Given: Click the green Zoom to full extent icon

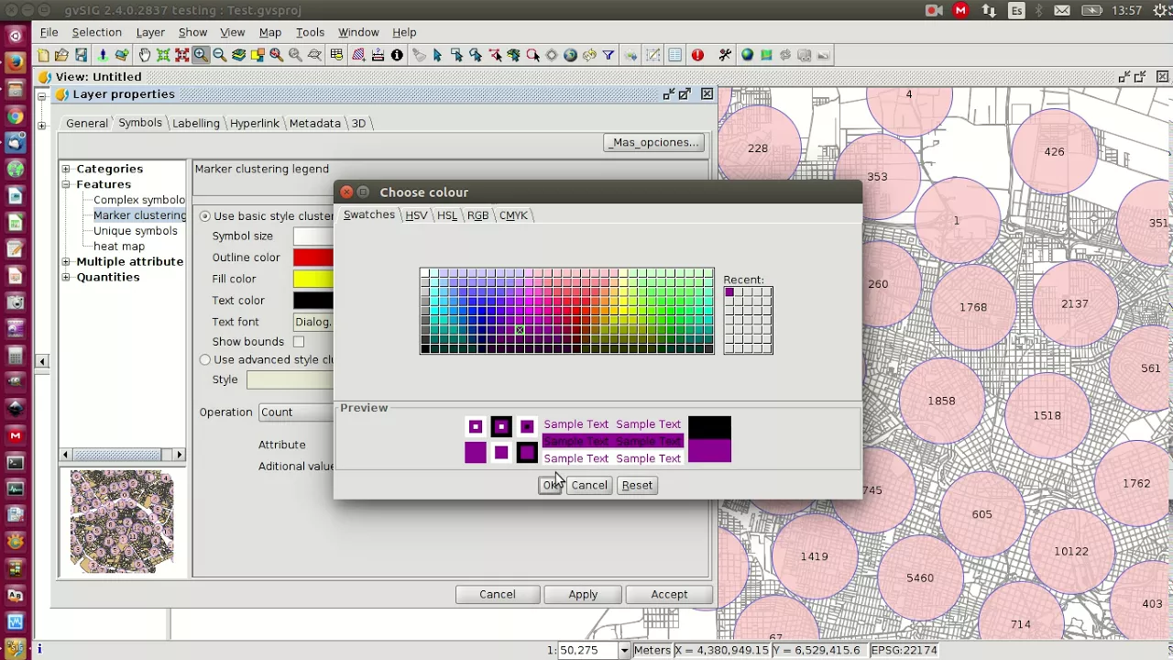Looking at the screenshot, I should pyautogui.click(x=163, y=55).
